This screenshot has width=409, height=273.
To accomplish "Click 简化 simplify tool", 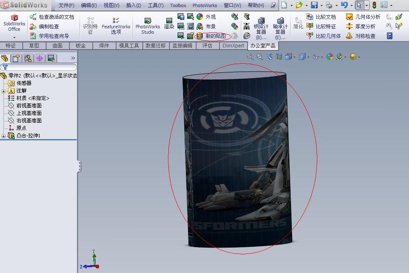I will (298, 23).
